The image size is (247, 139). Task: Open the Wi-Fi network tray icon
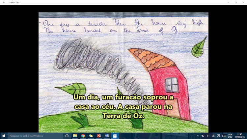(x=213, y=136)
